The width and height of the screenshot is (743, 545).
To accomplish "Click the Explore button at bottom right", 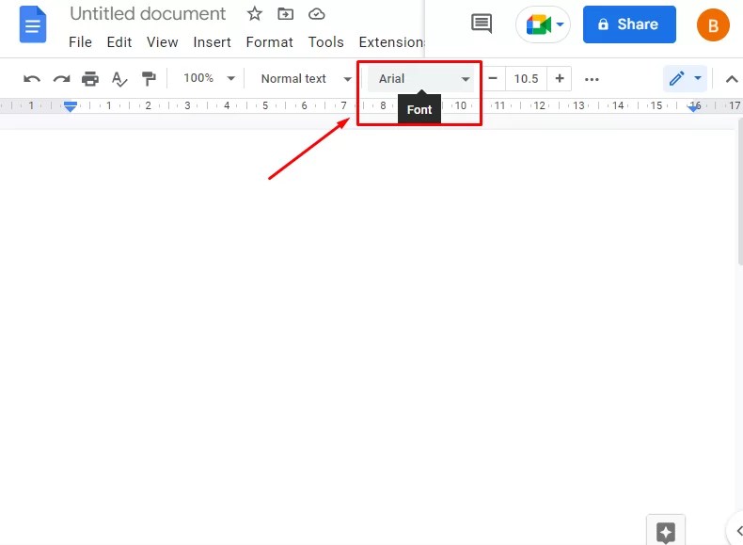I will tap(666, 532).
